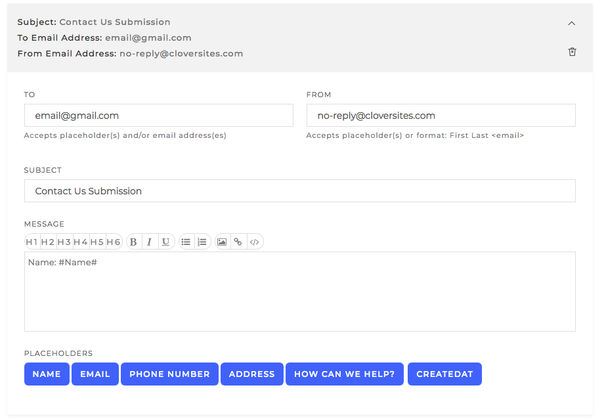The image size is (604, 419).
Task: Insert a hyperlink in the message
Action: (238, 241)
